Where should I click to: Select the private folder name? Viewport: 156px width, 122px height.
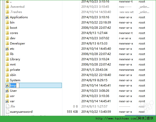pyautogui.click(x=15, y=70)
